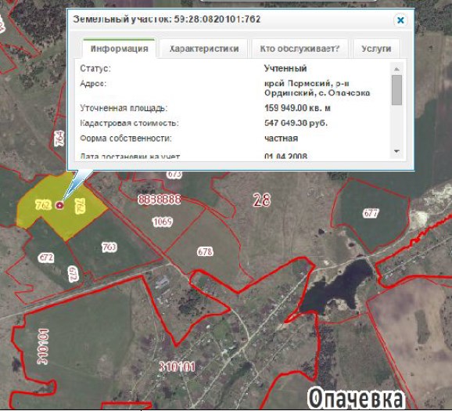Select parcel labeled 677 on map
Viewport: 452px width, 411px height.
coord(371,213)
